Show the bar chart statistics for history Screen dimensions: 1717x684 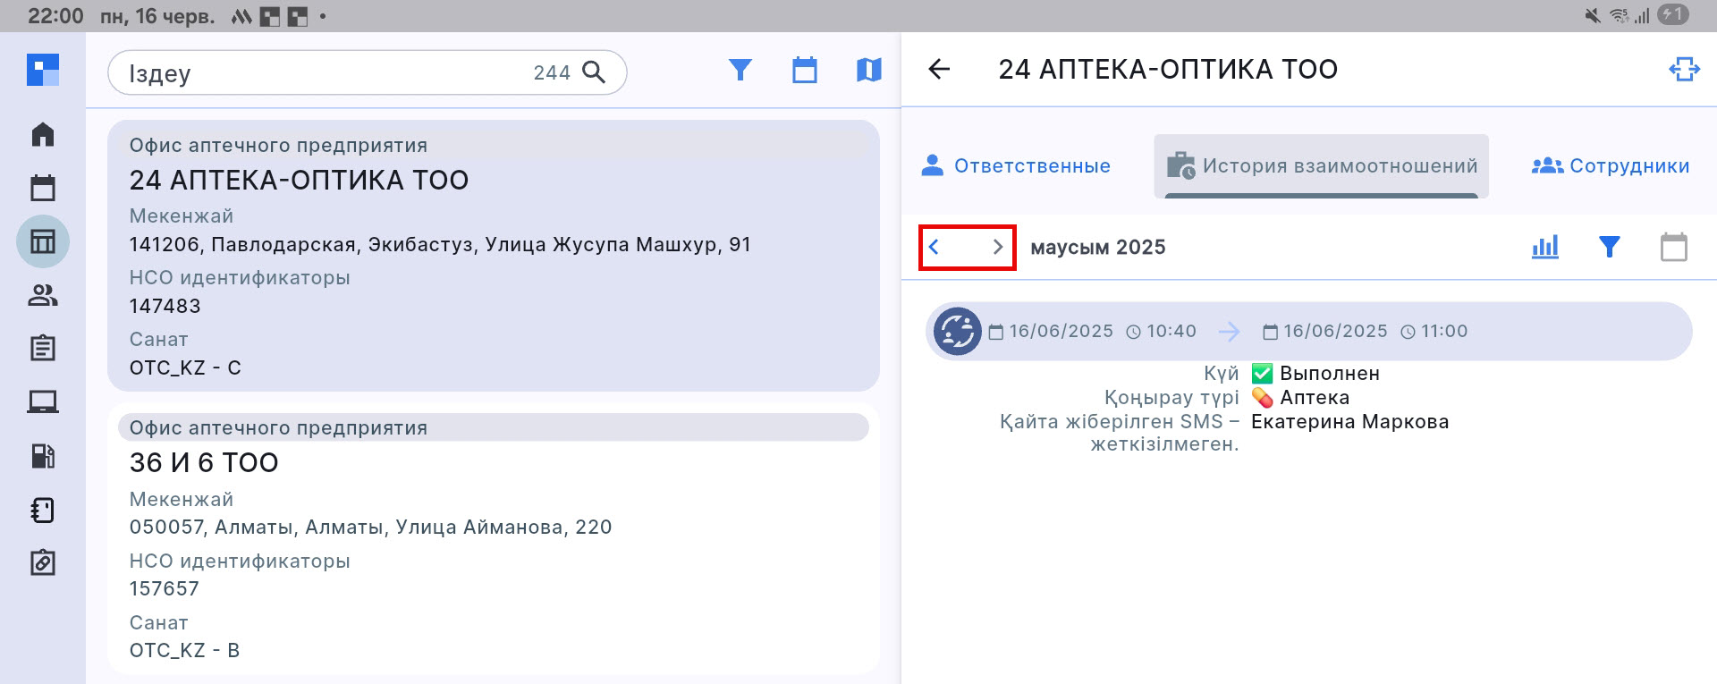(x=1544, y=247)
